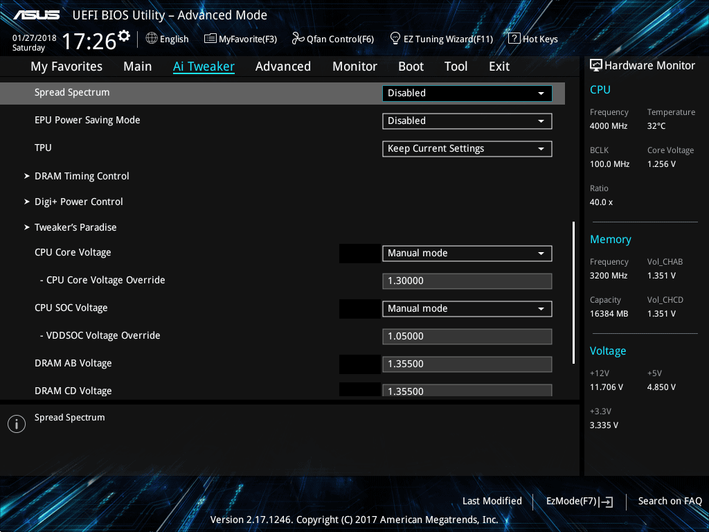
Task: Open the Boot tab
Action: point(411,66)
